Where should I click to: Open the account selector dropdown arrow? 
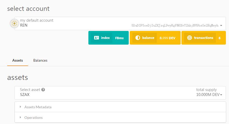click(221, 26)
